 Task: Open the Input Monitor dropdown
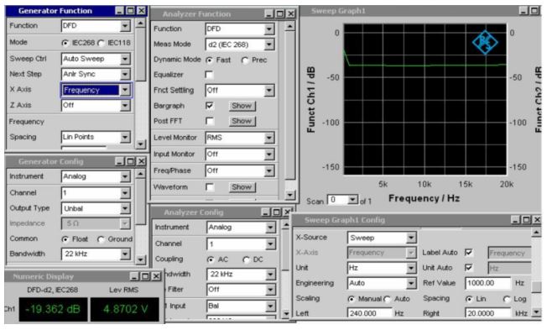pyautogui.click(x=240, y=154)
